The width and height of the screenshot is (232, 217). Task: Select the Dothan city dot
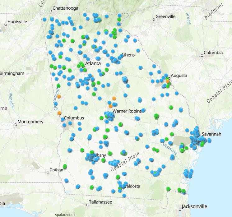point(48,173)
